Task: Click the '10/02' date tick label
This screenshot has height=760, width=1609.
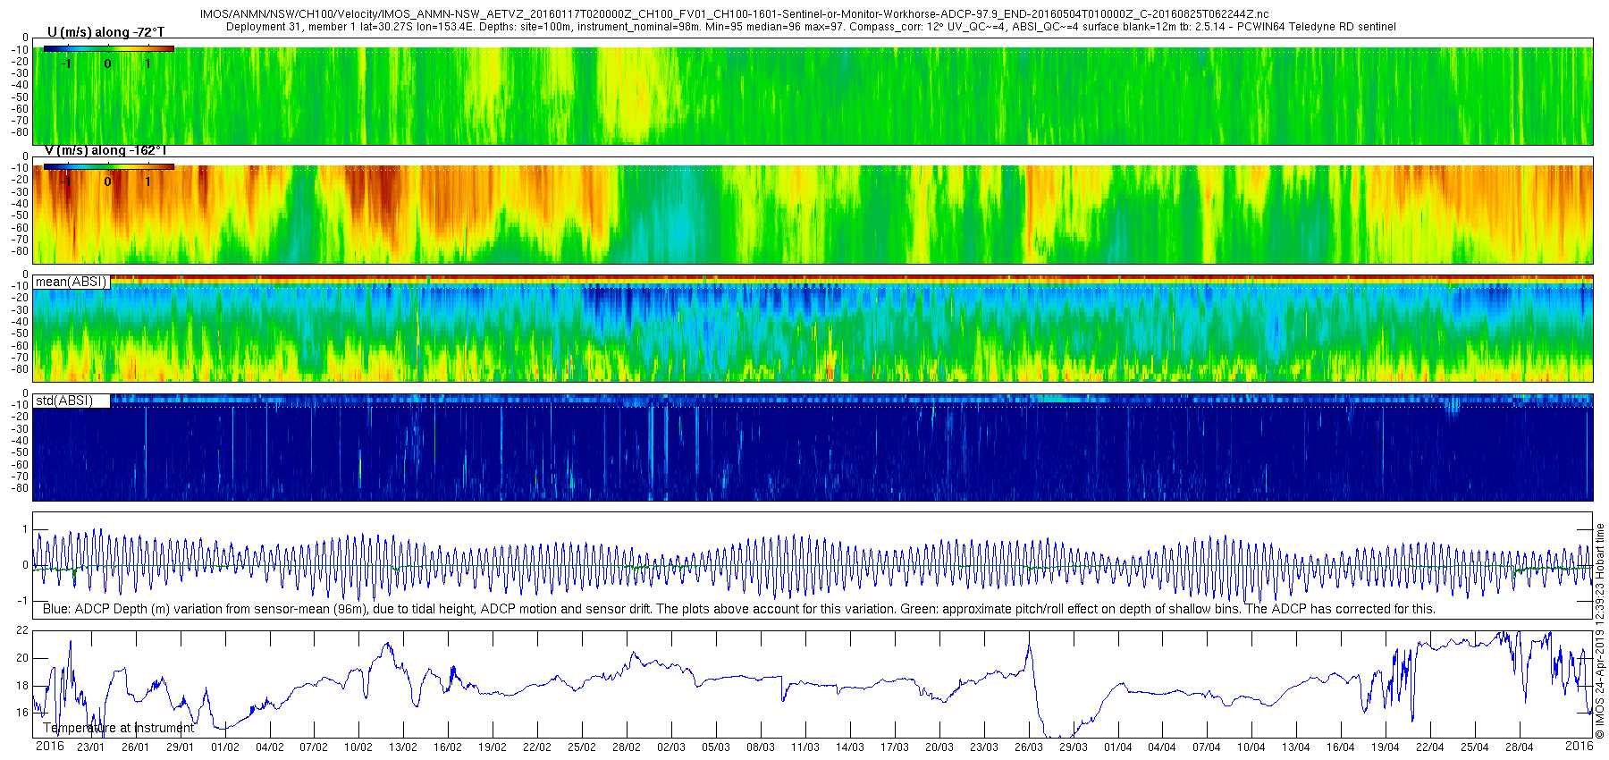Action: point(358,747)
